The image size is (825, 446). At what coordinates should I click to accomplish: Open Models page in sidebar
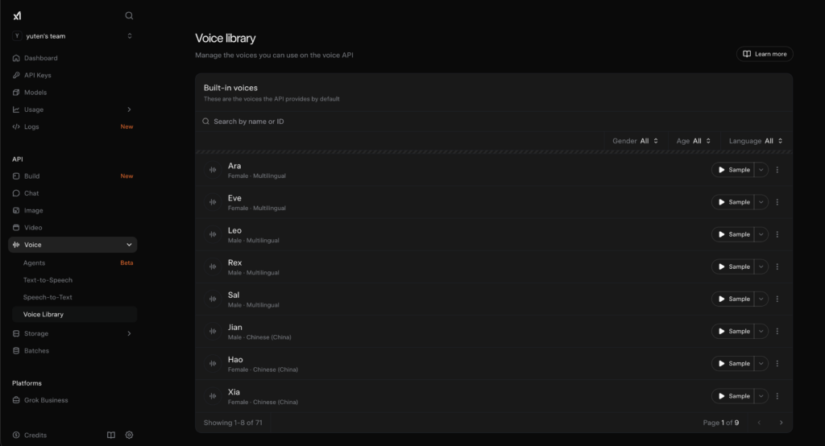(x=73, y=93)
